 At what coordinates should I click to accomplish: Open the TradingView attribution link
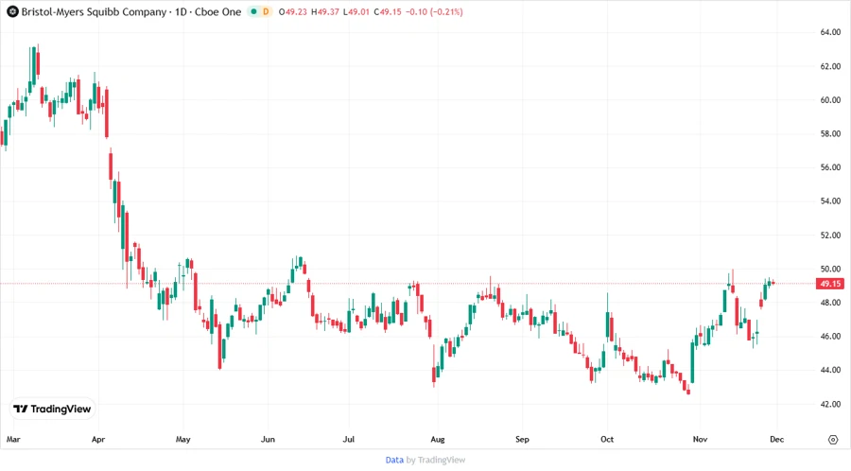pos(442,461)
